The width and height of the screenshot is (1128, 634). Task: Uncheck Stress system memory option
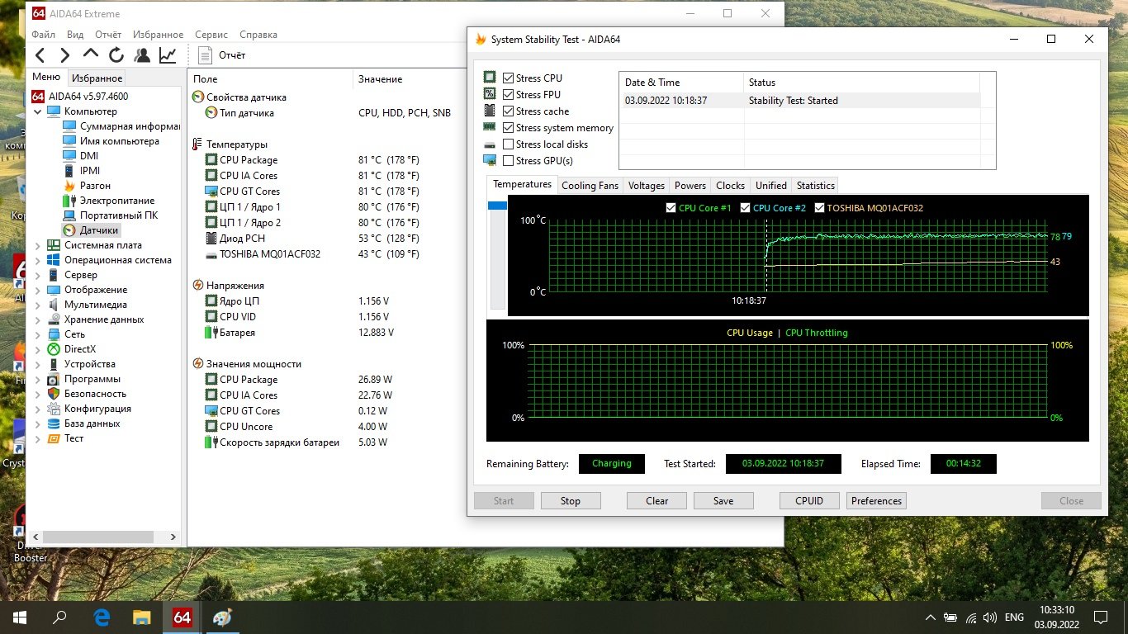pos(508,128)
